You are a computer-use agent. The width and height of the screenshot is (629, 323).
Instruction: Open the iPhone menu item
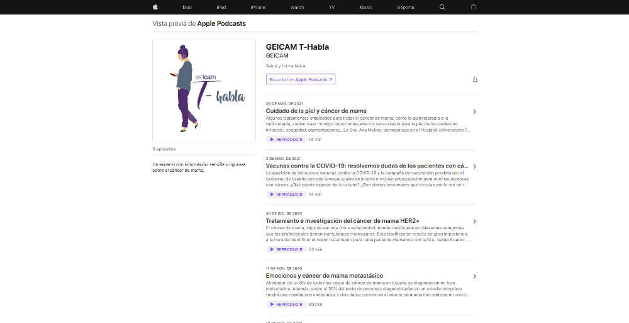(258, 7)
